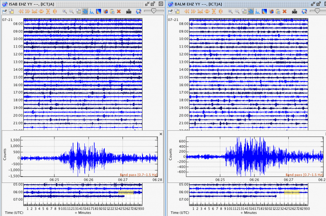Compress the time axis in ISAB window
326x216 pixels.
tap(34, 12)
